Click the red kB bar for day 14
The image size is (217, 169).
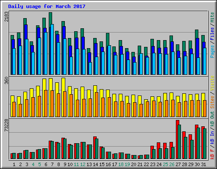coord(95,148)
